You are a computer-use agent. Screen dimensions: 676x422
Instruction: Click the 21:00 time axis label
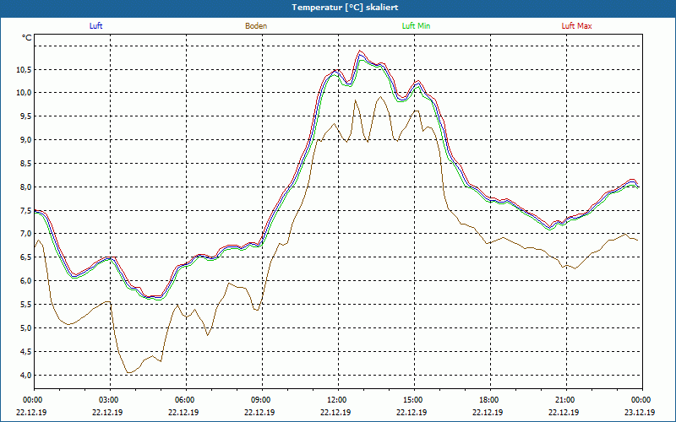566,400
